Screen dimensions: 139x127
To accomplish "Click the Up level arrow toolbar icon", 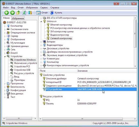I will [x=18, y=13].
